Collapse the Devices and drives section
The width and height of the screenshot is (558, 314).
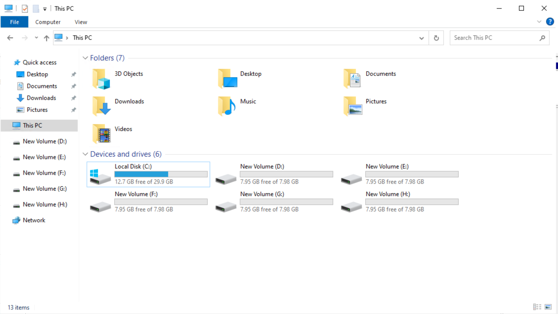click(85, 154)
